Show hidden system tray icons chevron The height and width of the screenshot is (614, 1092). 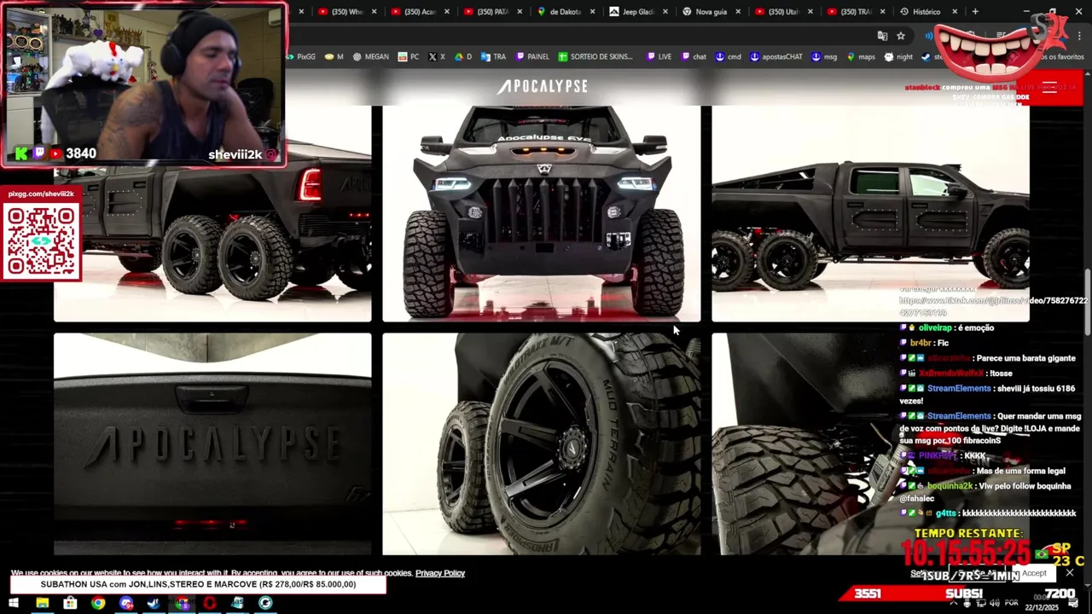[x=954, y=603]
